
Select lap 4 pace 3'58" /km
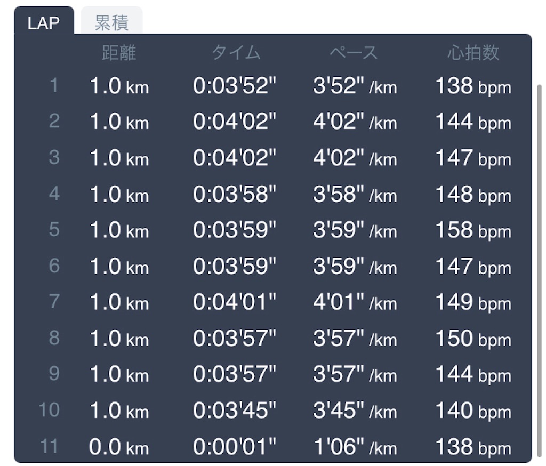355,194
